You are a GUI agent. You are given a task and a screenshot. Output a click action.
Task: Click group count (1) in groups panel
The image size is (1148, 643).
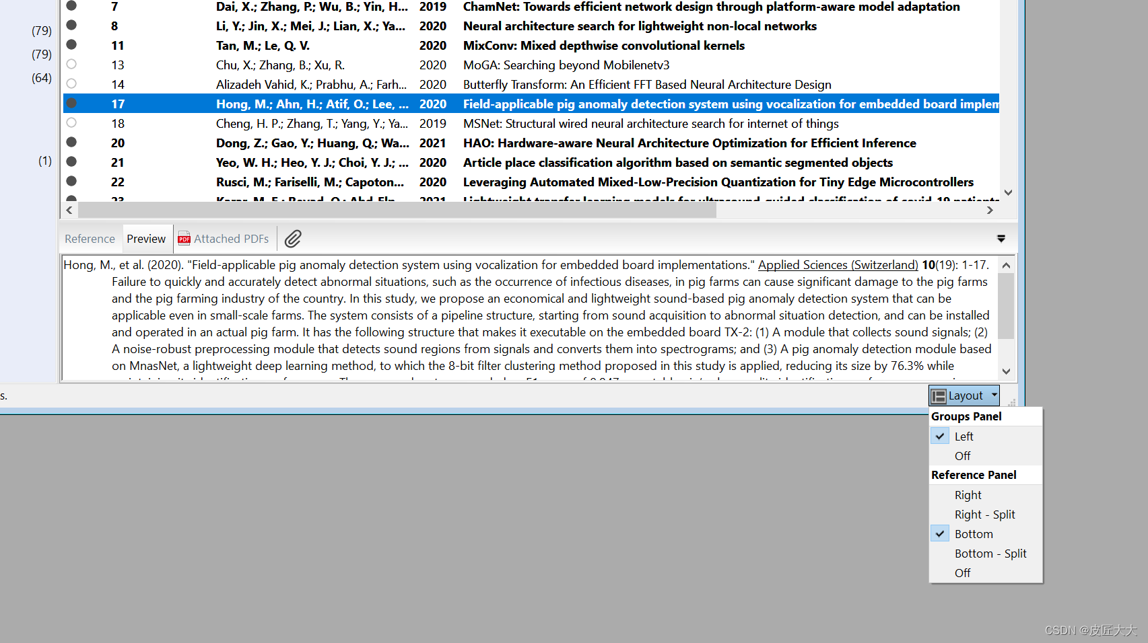[45, 161]
